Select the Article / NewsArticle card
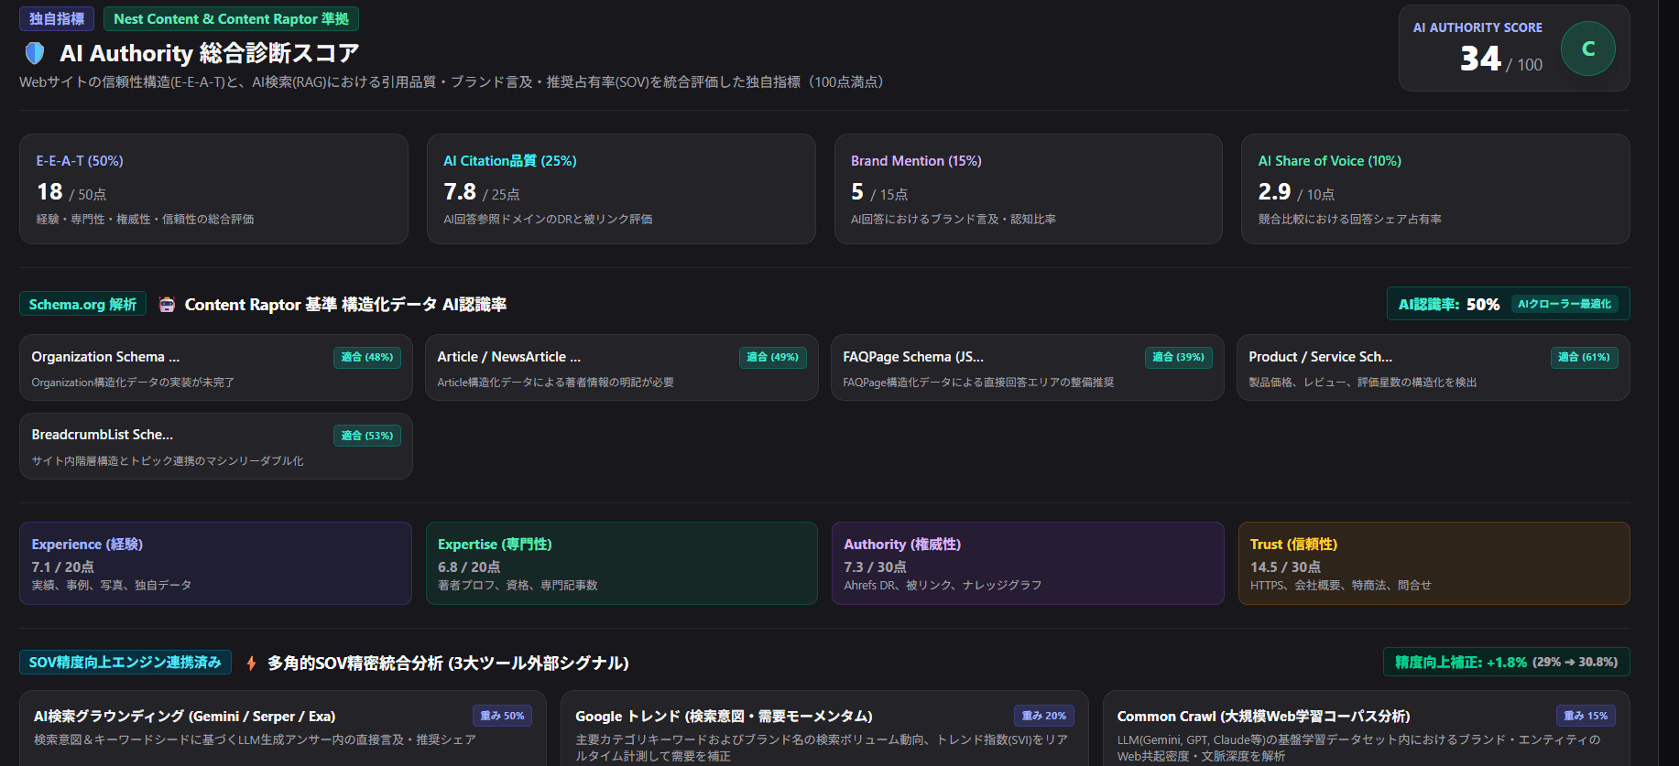1679x766 pixels. point(621,368)
